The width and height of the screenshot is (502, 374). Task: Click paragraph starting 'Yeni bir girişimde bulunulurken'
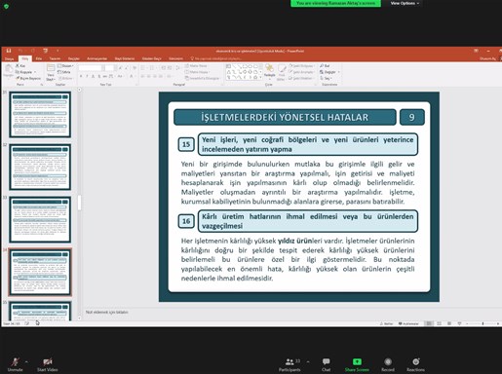click(297, 182)
